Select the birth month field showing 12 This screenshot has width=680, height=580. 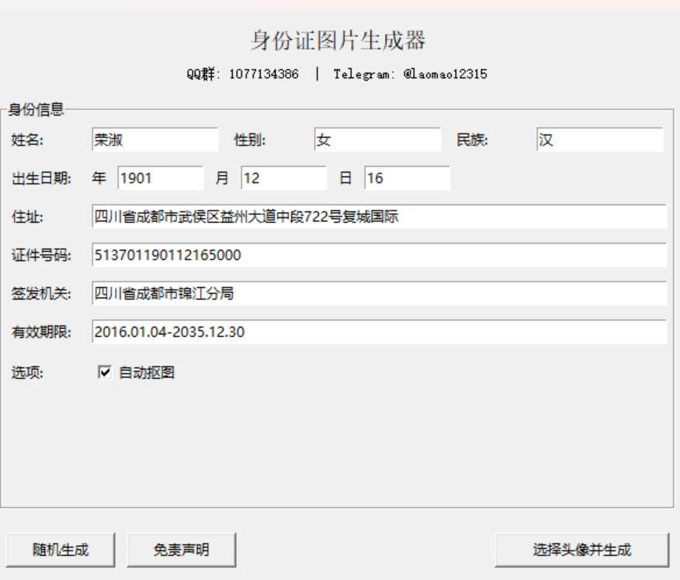(283, 178)
